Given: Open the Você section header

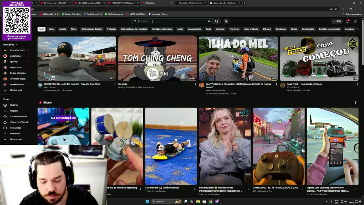Looking at the screenshot, I should (x=7, y=99).
